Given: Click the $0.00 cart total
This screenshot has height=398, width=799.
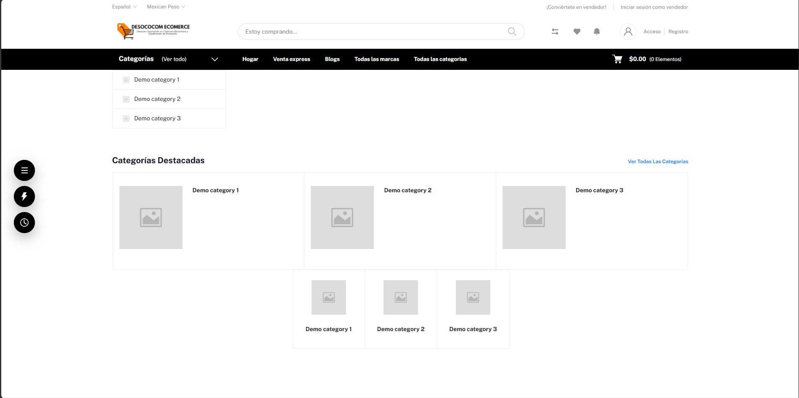Looking at the screenshot, I should coord(638,59).
